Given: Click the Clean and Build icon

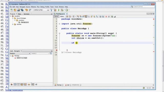Looking at the screenshot, I should [x=55, y=10].
